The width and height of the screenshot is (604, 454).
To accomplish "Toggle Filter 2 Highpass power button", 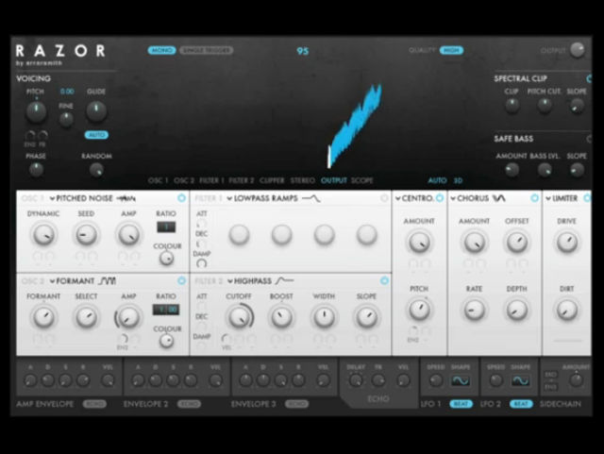I will coord(384,280).
